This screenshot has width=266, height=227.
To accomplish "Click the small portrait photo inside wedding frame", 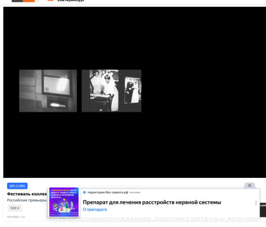I will (x=133, y=90).
